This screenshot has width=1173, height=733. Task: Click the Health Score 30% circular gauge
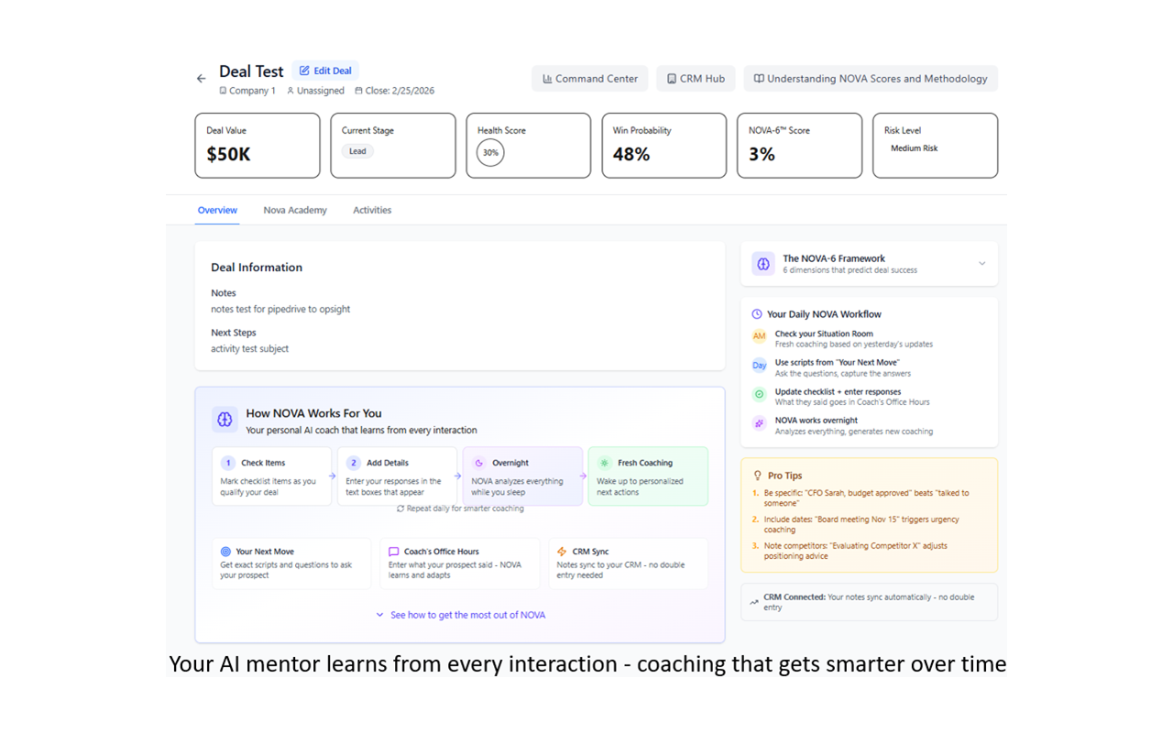(x=490, y=153)
